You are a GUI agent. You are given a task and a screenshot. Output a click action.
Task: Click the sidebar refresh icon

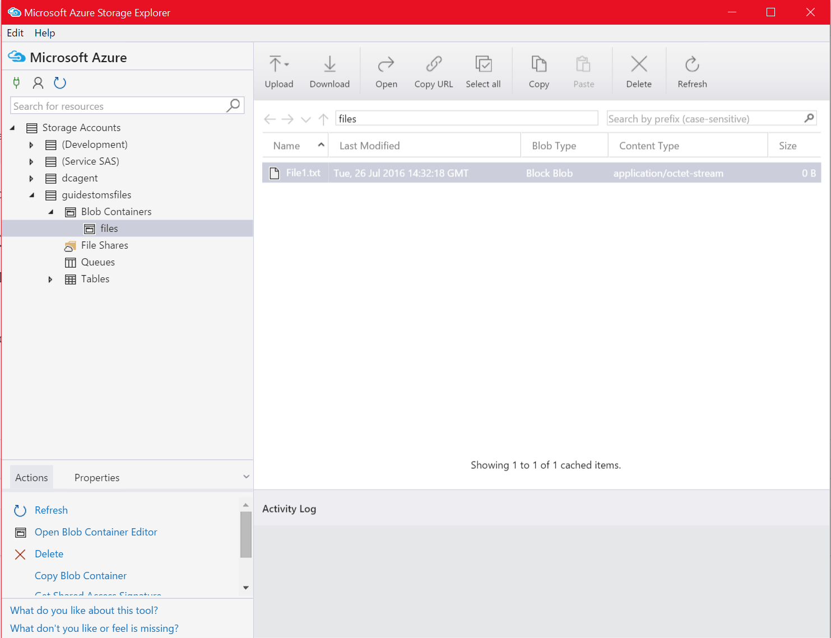coord(60,82)
